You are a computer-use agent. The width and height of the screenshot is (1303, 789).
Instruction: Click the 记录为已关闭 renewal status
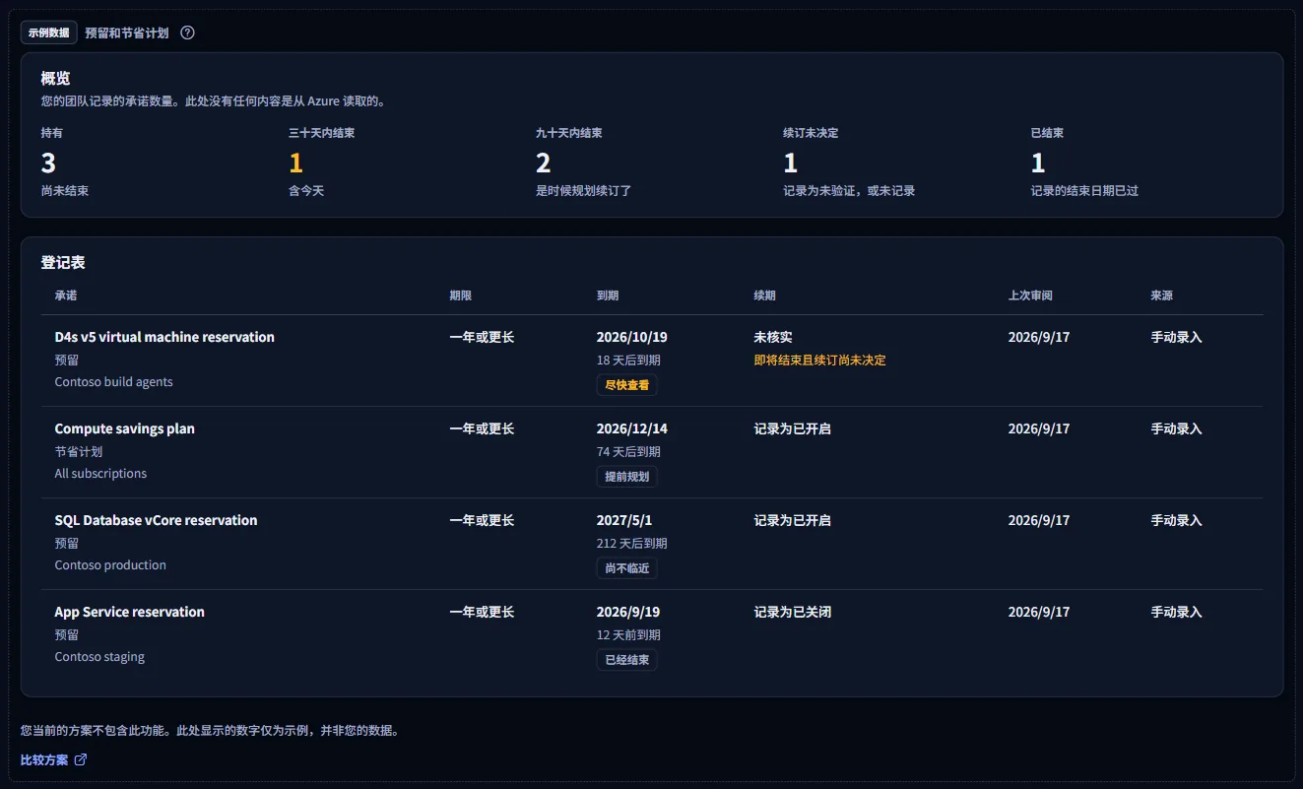pyautogui.click(x=793, y=612)
